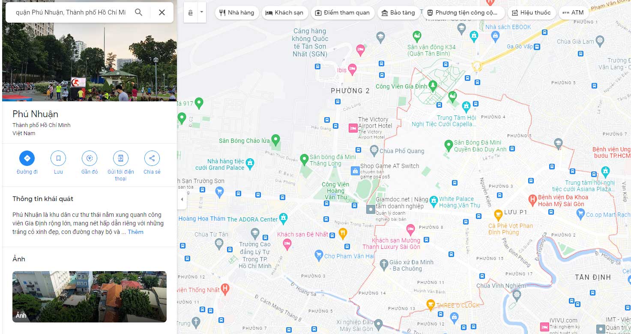This screenshot has width=631, height=334.
Task: Send to phone via Gửi tới điện thoại icon
Action: pos(120,158)
